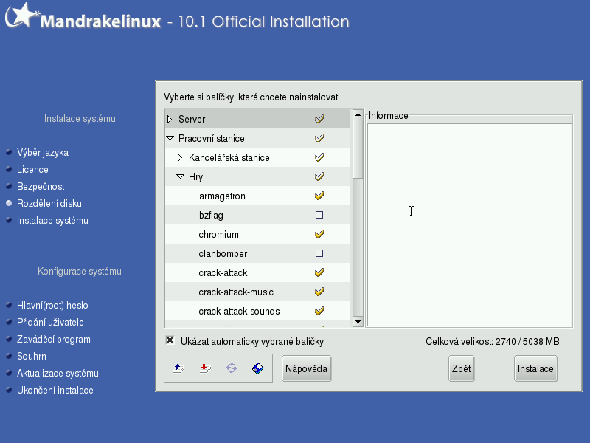Image resolution: width=590 pixels, height=443 pixels.
Task: Start installation with Instalace button
Action: pyautogui.click(x=535, y=368)
